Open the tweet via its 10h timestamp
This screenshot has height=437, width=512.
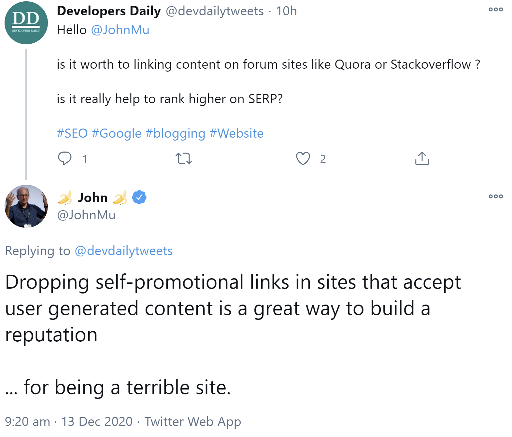tap(286, 11)
